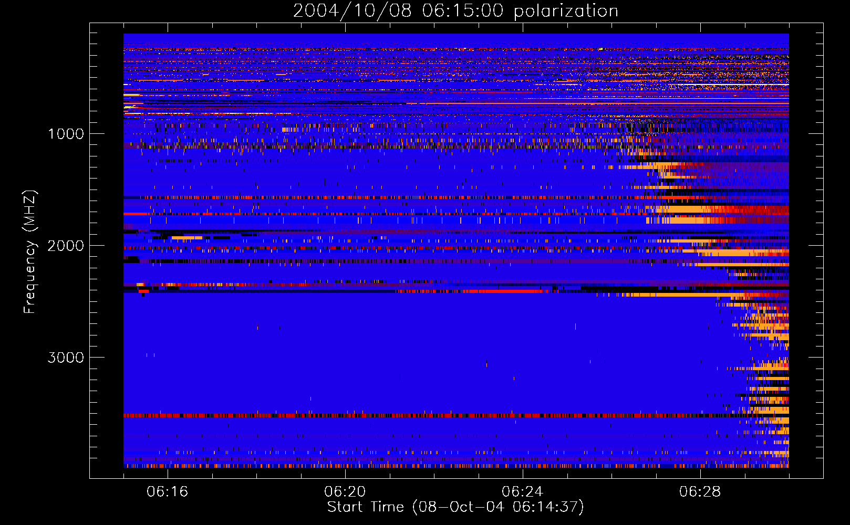850x525 pixels.
Task: Click the '06:16' time tick label
Action: [x=168, y=492]
